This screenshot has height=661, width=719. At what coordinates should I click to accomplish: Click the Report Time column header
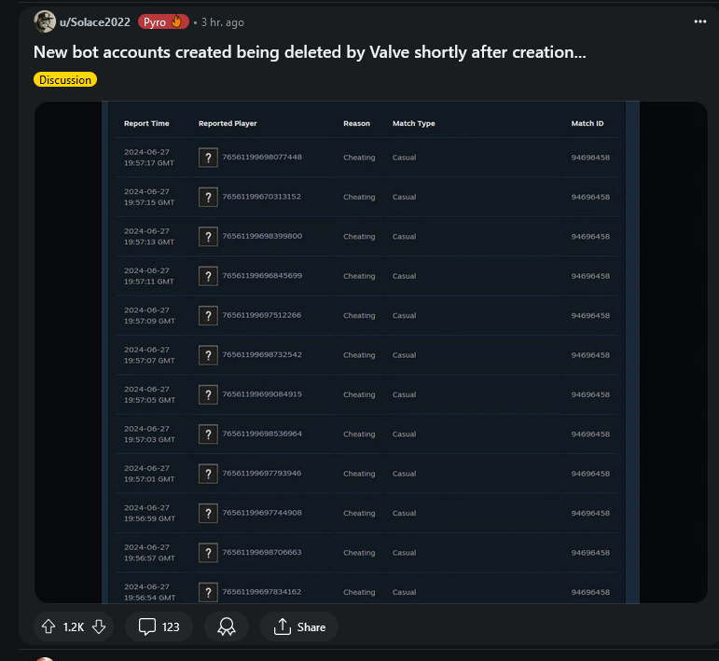click(146, 123)
